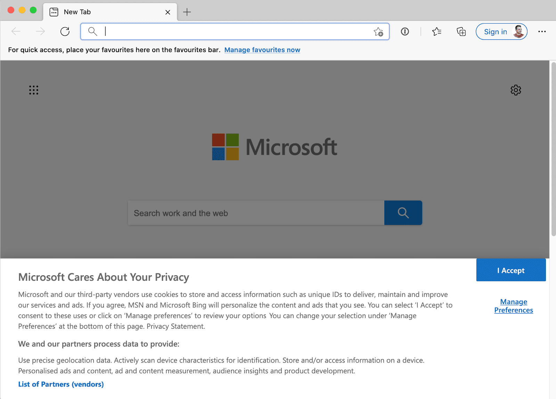Add this page to favourites star icon
The width and height of the screenshot is (556, 399).
(378, 32)
